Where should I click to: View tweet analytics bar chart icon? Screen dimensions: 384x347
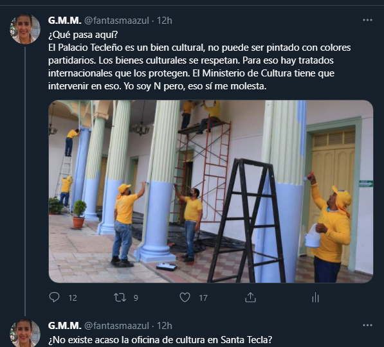pos(315,298)
